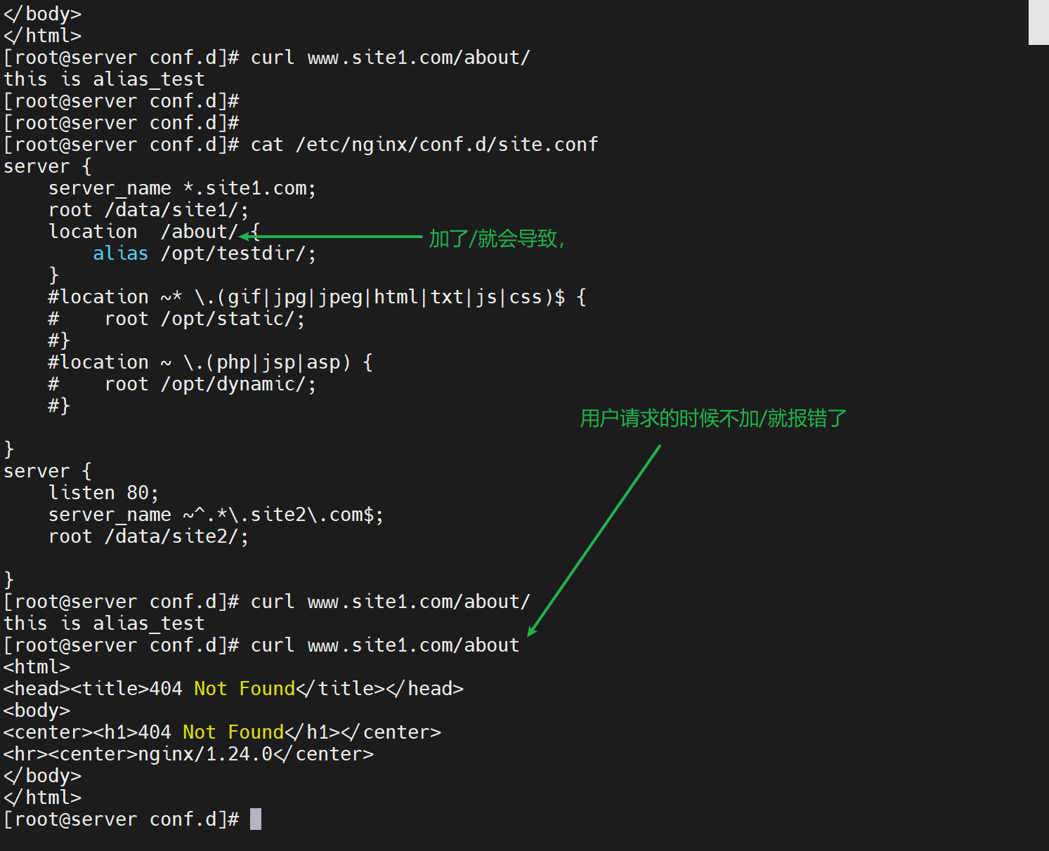Click the "listen 80;" line
The image size is (1049, 851).
(x=103, y=493)
